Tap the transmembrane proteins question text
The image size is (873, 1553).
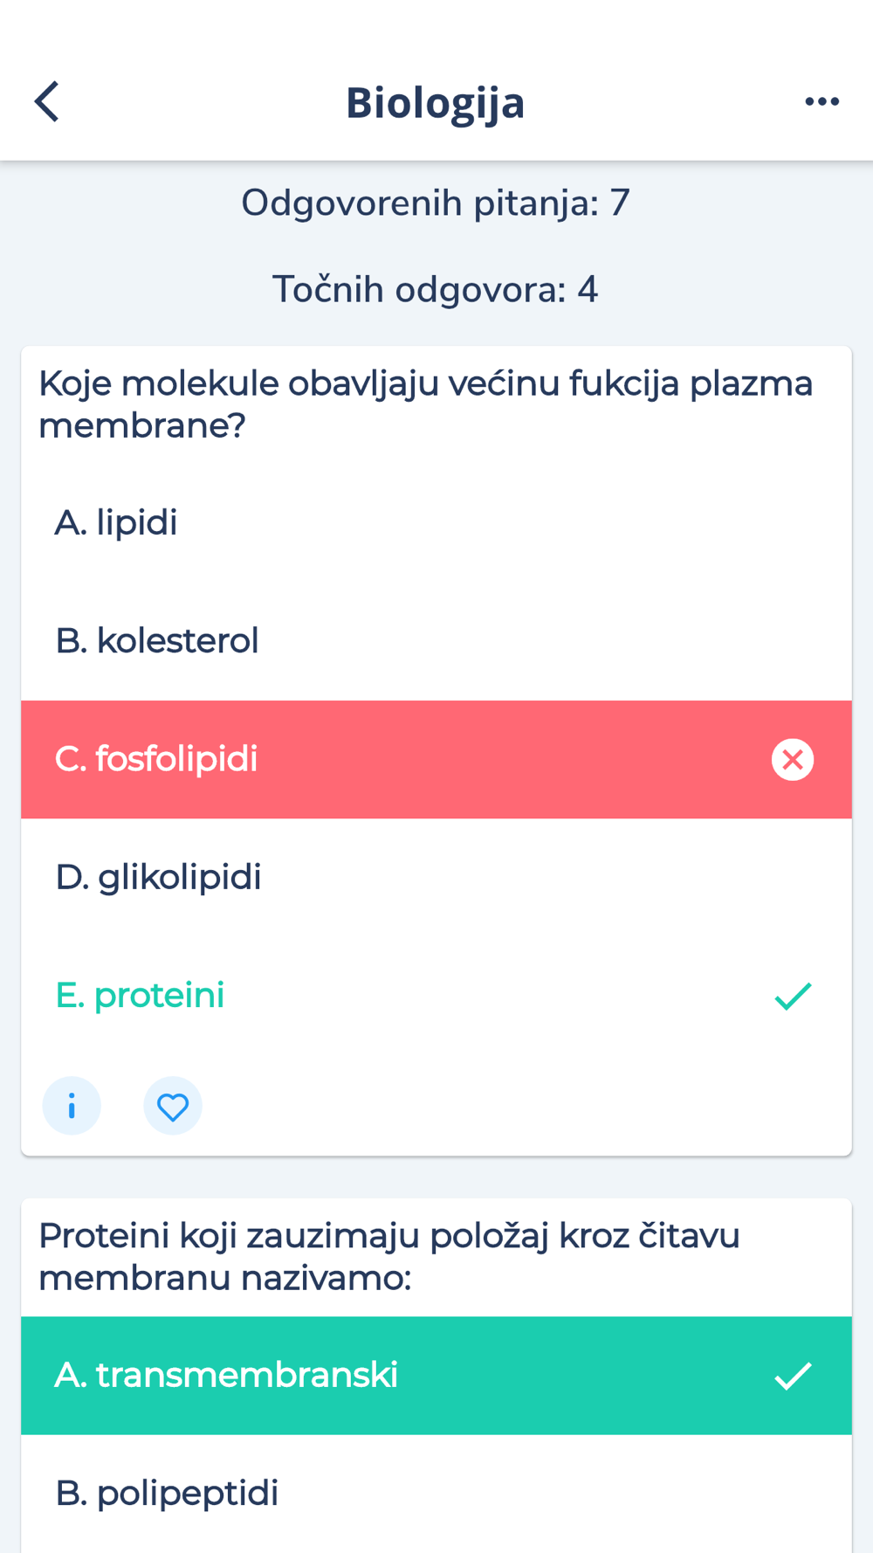pos(389,1257)
